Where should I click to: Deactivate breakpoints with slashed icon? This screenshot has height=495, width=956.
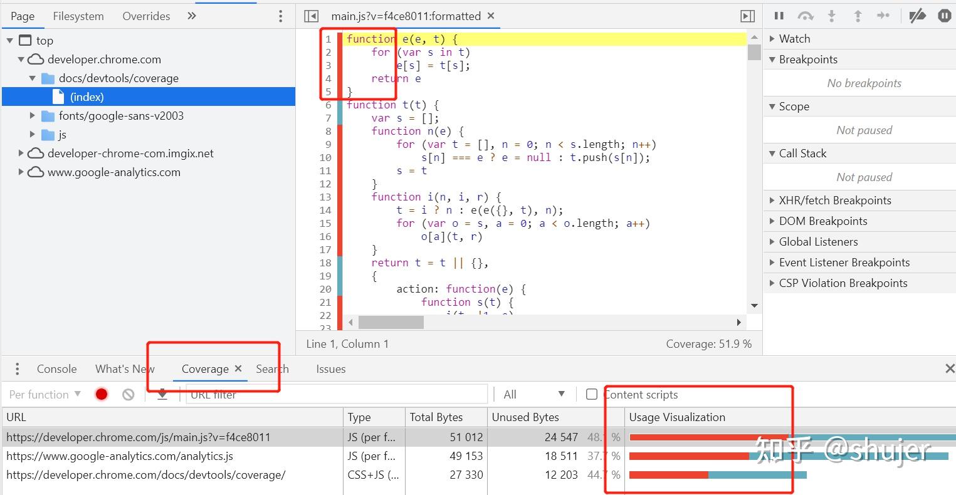tap(918, 16)
